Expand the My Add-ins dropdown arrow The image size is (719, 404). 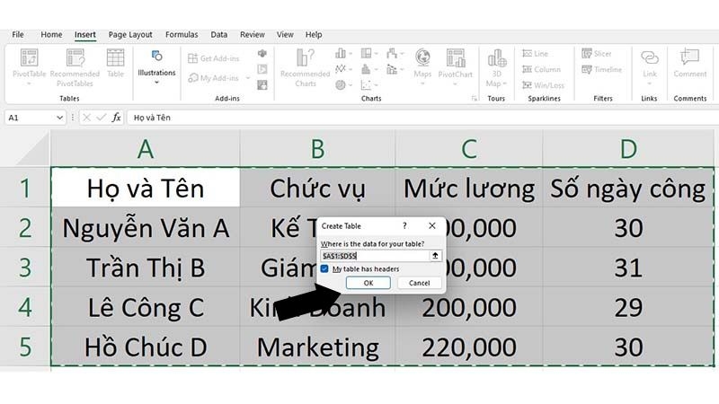tap(248, 78)
